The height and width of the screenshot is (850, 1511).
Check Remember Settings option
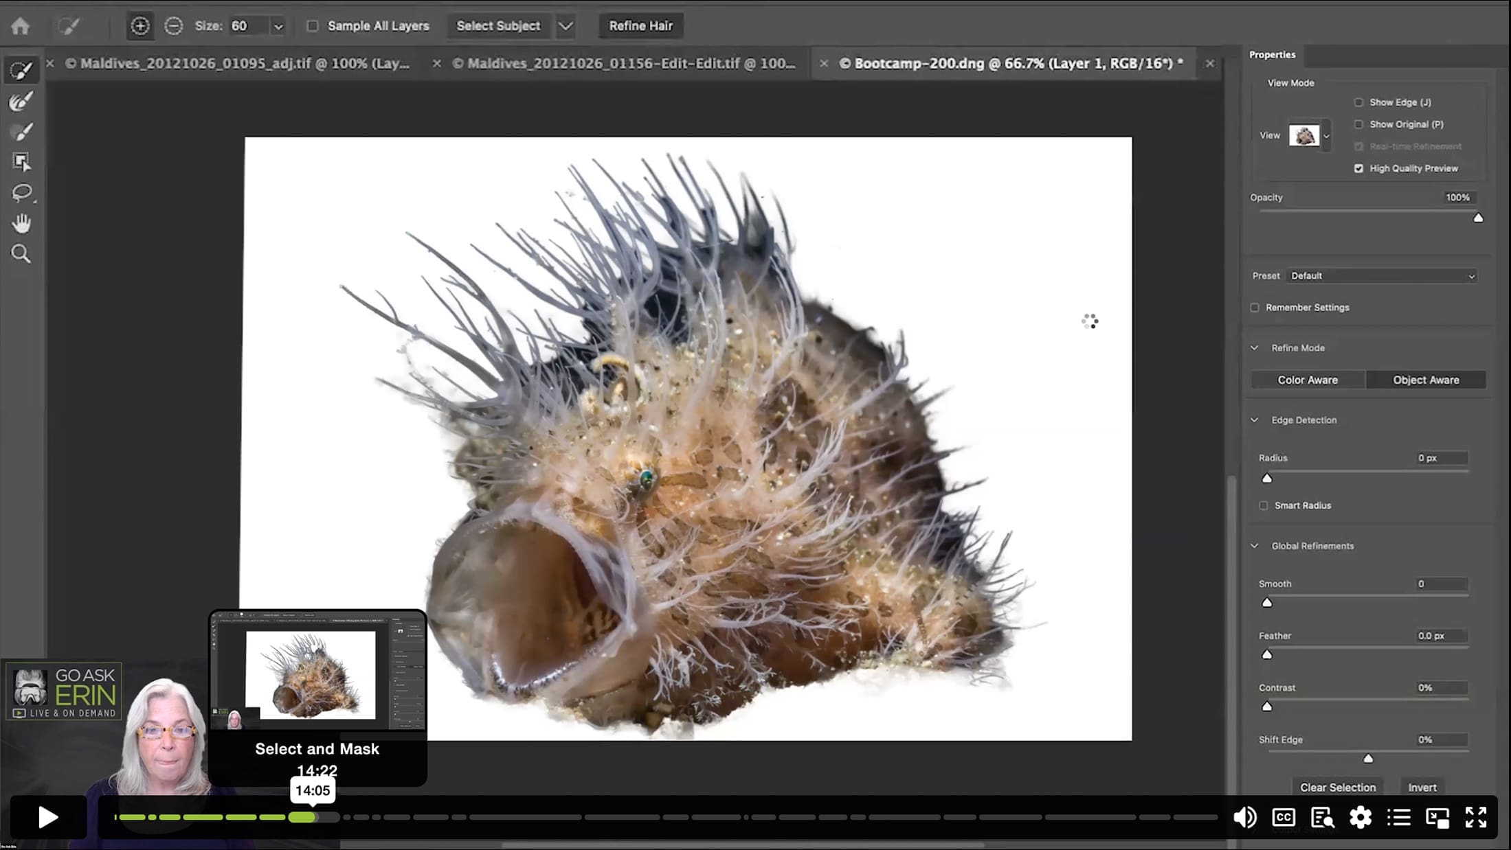1255,308
